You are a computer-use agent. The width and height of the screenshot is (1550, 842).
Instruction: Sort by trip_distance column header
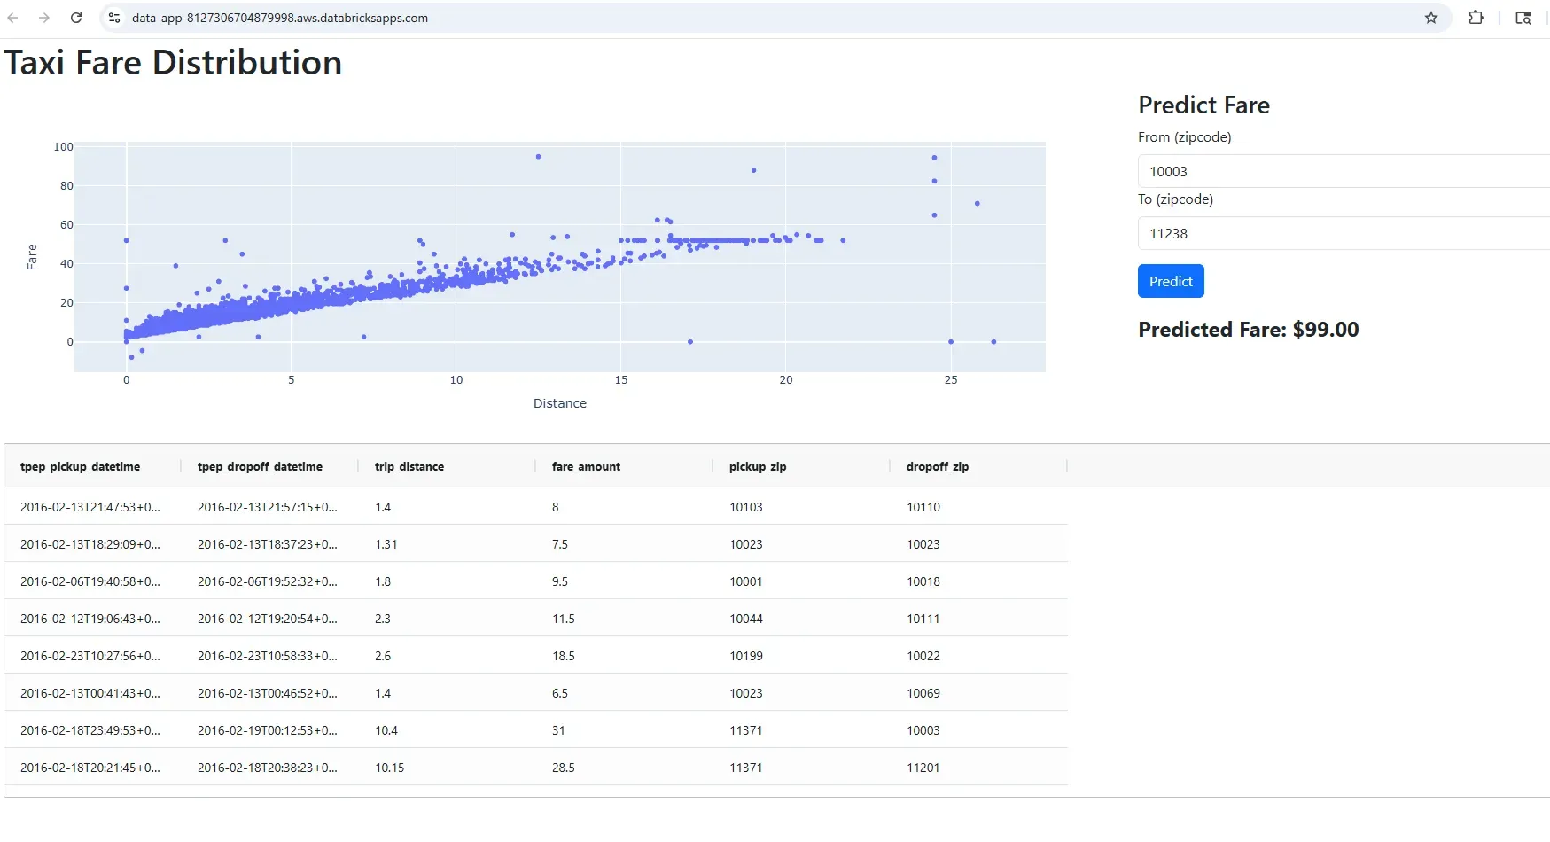click(409, 466)
